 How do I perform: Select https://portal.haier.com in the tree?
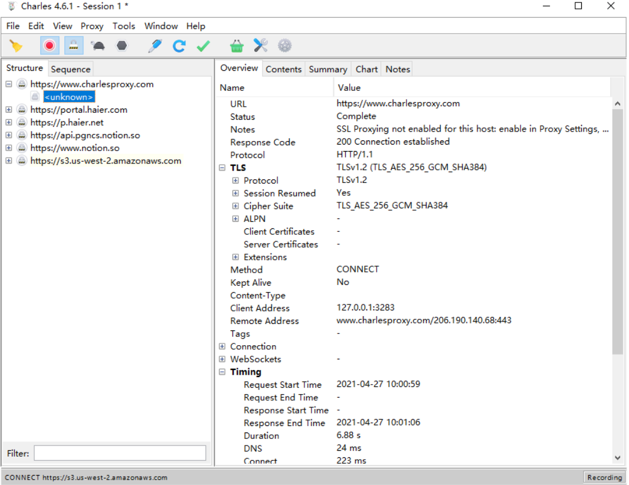79,110
